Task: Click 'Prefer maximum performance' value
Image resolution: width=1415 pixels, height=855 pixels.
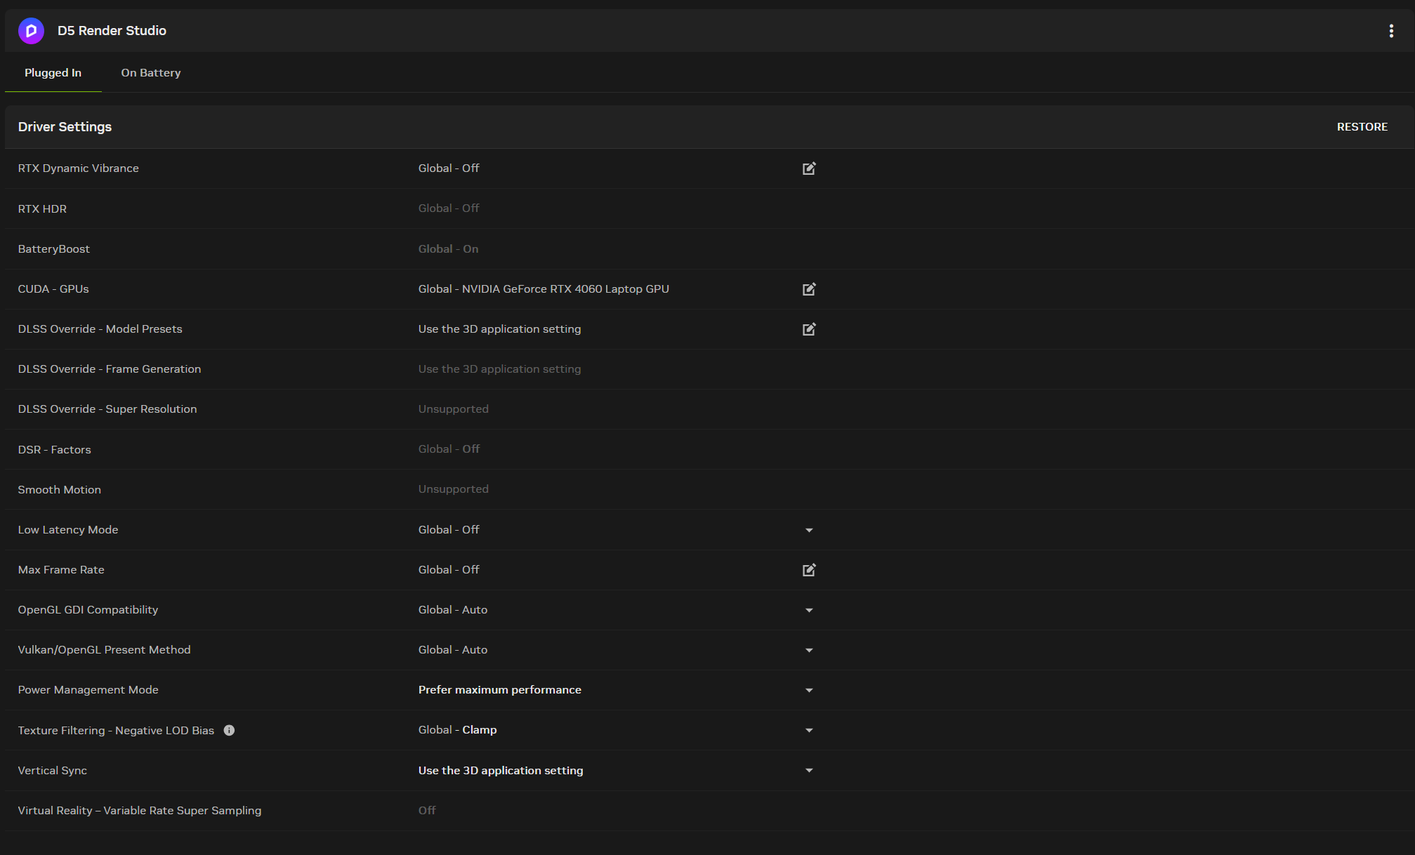Action: tap(499, 690)
